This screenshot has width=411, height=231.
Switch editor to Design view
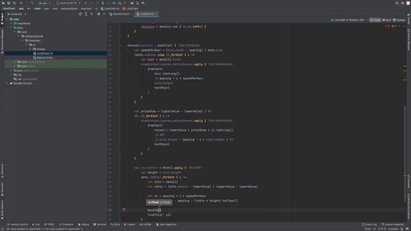pos(399,20)
